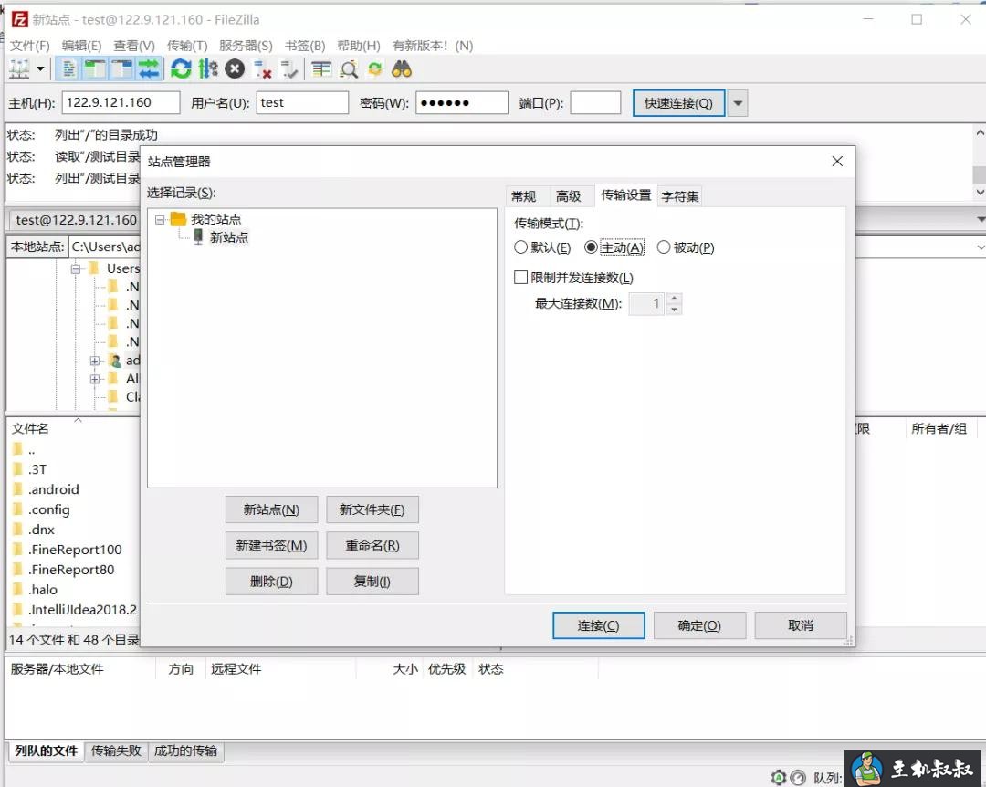Image resolution: width=986 pixels, height=787 pixels.
Task: Click the 新文件夹(F) button
Action: coord(372,509)
